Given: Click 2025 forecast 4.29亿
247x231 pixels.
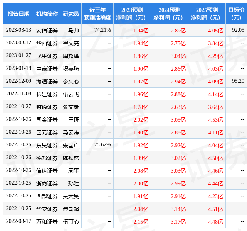Looking at the screenshot, I should coord(215,56).
